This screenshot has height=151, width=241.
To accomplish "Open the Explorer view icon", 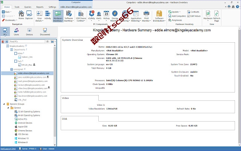I will click(x=29, y=15).
